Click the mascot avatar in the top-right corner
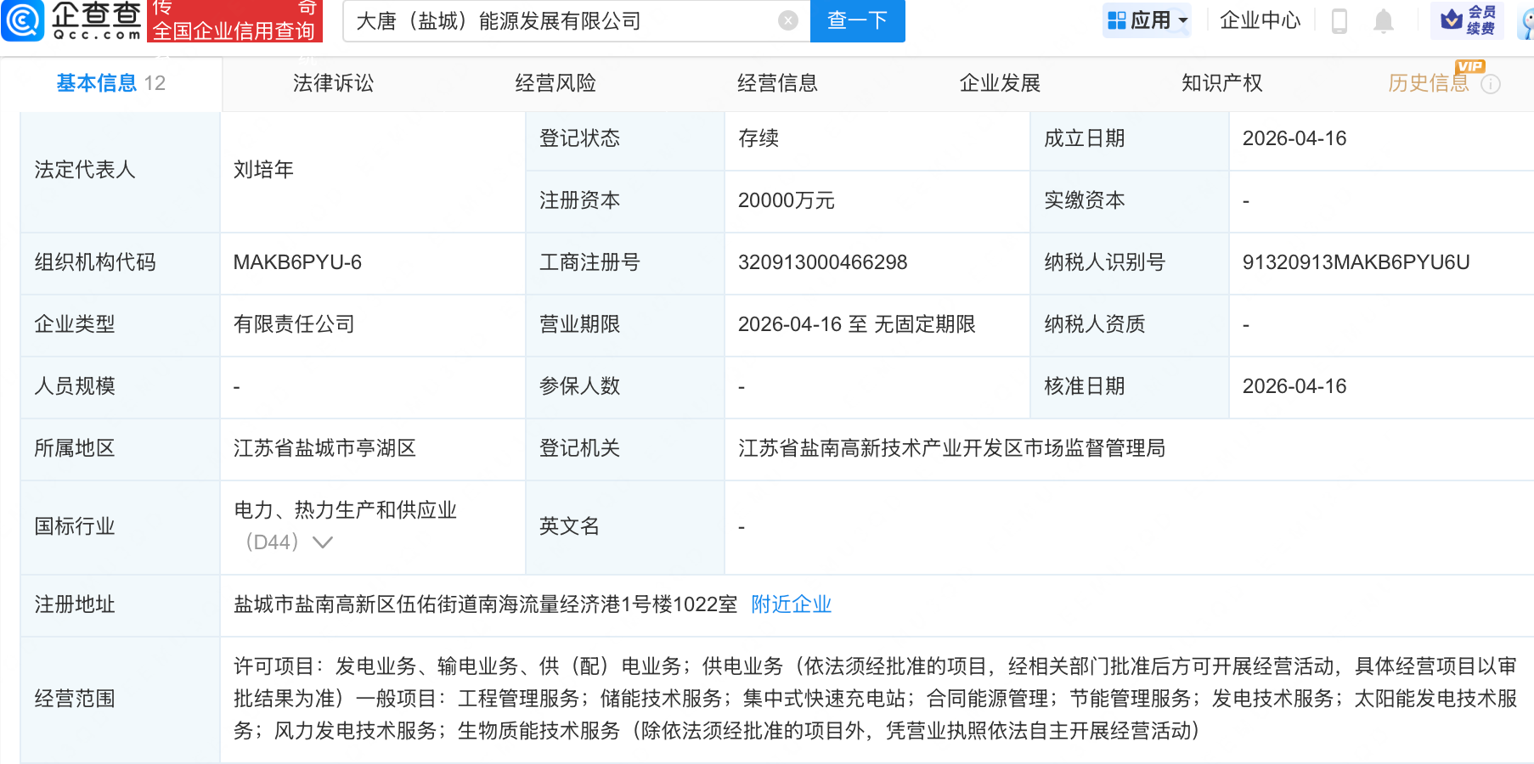 click(1527, 22)
